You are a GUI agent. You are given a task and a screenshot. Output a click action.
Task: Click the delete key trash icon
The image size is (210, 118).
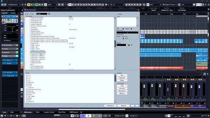(x=118, y=29)
